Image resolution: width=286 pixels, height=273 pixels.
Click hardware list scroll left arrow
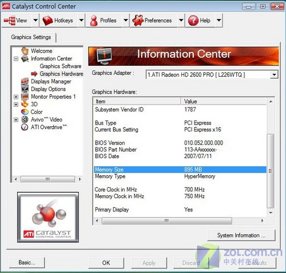[97, 220]
